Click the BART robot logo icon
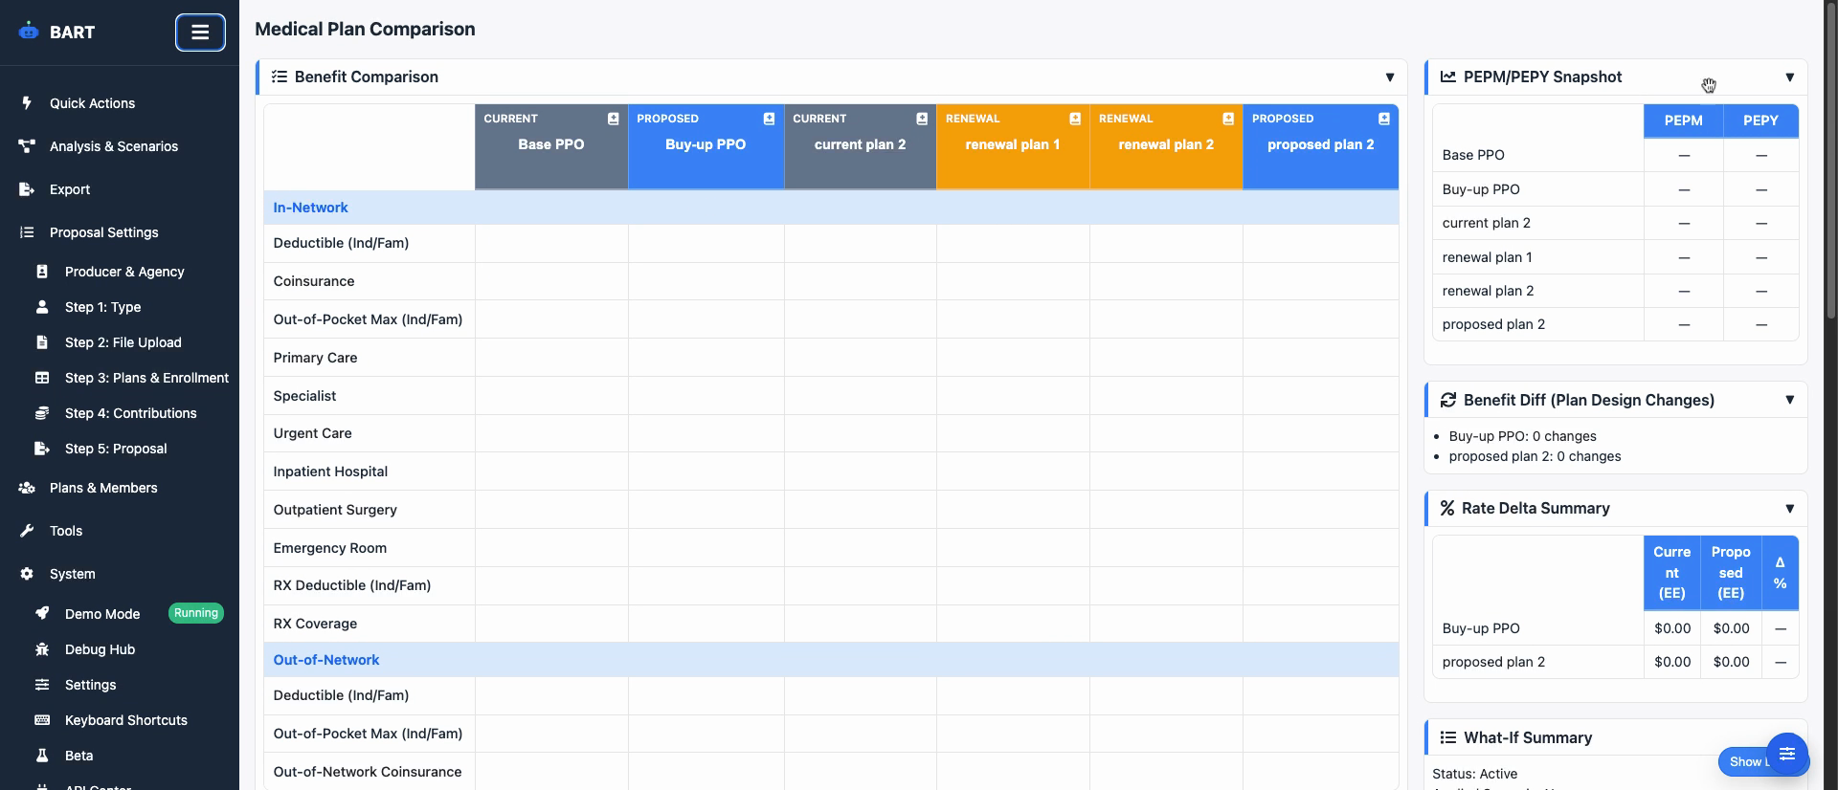Image resolution: width=1838 pixels, height=790 pixels. tap(29, 32)
